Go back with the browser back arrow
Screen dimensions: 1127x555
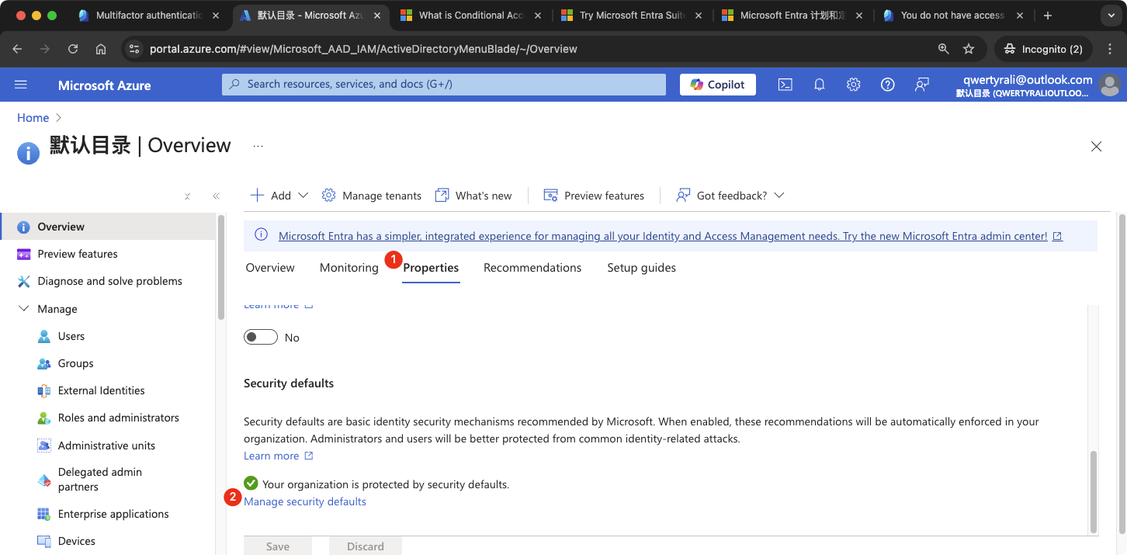[17, 49]
